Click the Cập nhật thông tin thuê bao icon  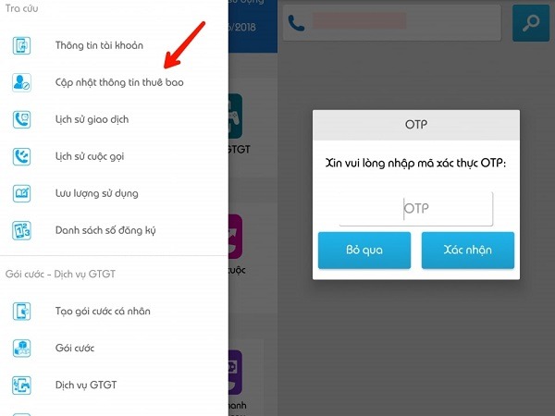[21, 82]
